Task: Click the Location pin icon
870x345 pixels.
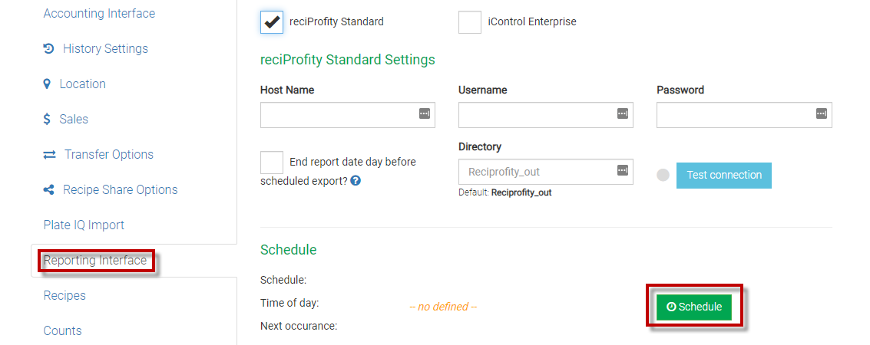Action: [x=47, y=84]
